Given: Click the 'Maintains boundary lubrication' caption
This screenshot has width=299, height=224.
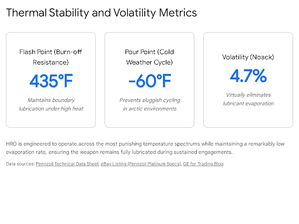Looking at the screenshot, I should (51, 104).
